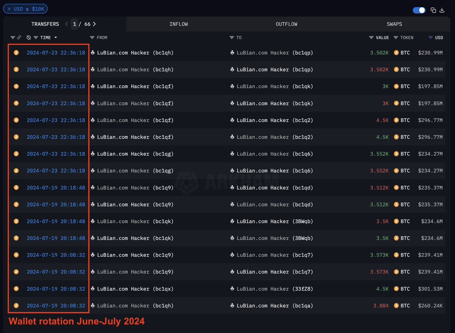Open the SWAPS tab

(x=394, y=24)
